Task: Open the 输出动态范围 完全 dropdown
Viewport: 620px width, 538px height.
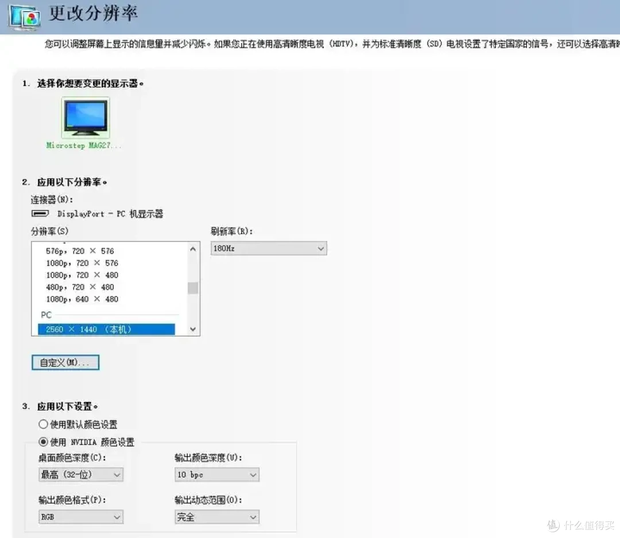Action: coord(217,517)
